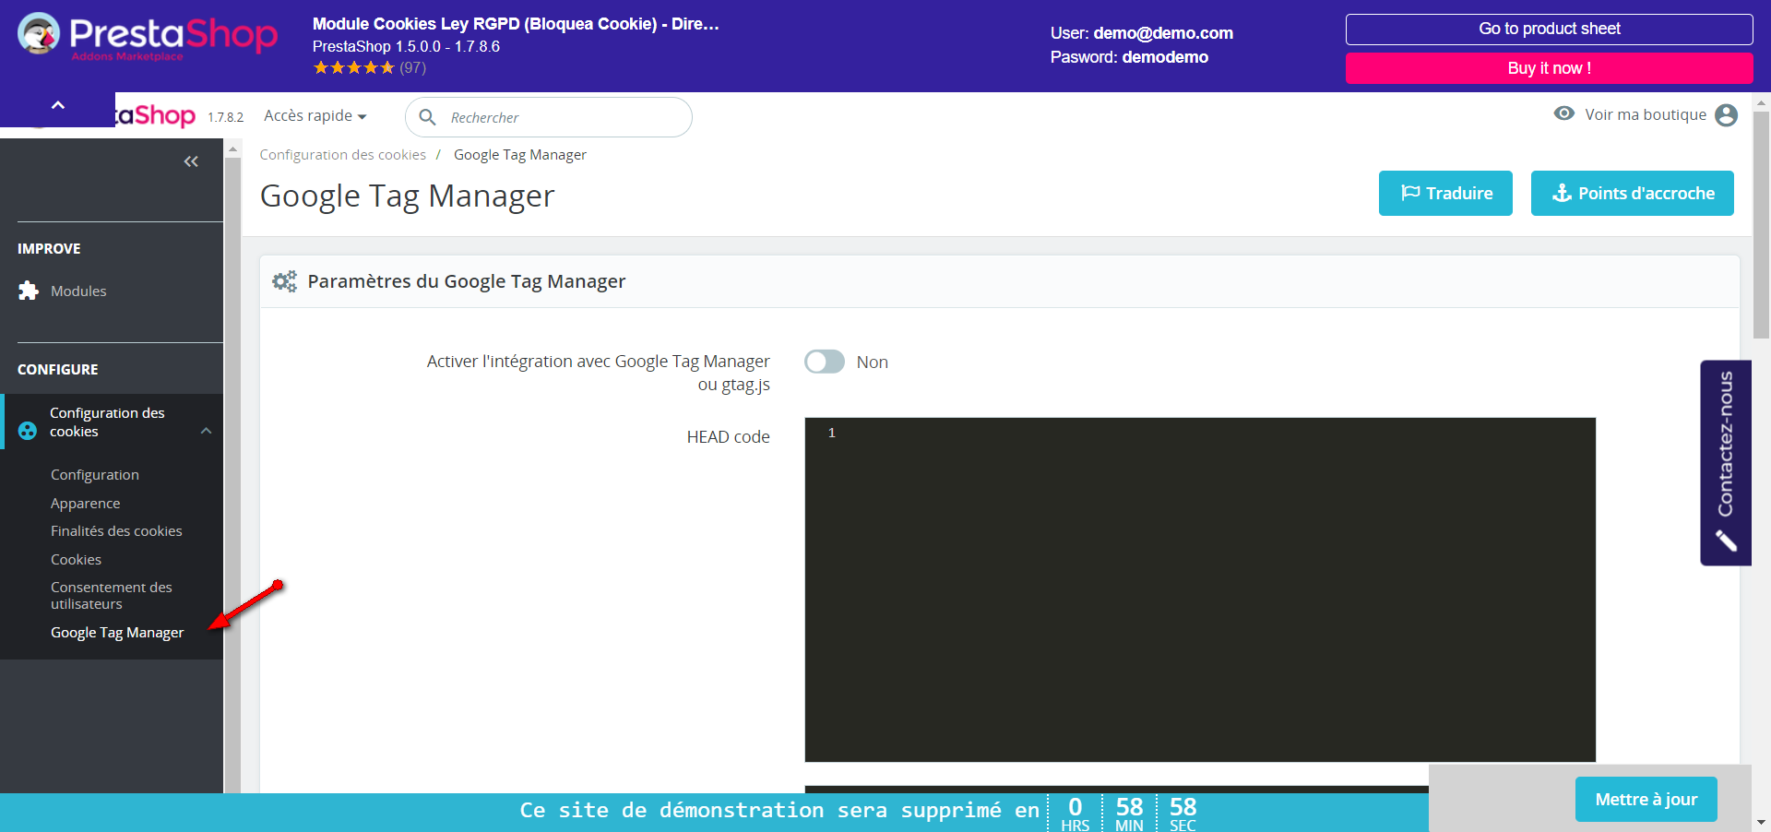Open Modules in the sidebar
The width and height of the screenshot is (1771, 832).
coord(78,291)
